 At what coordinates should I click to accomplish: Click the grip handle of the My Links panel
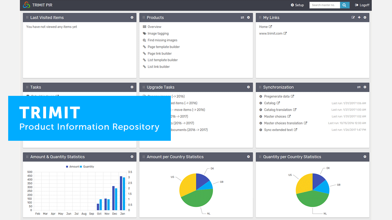[x=260, y=18]
